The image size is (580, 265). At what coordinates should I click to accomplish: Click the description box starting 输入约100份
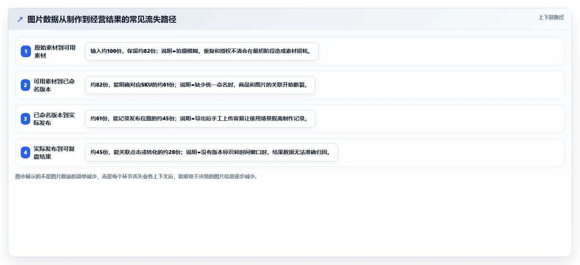coord(202,51)
